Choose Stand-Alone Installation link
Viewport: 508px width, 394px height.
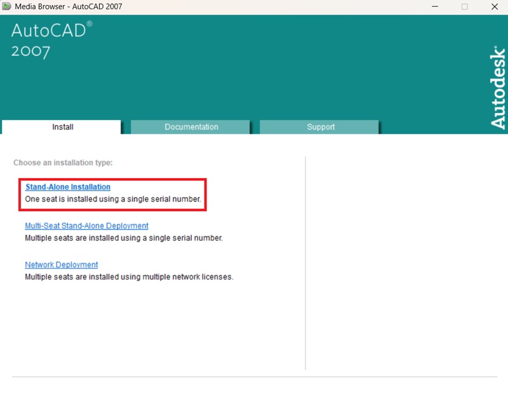coord(68,187)
